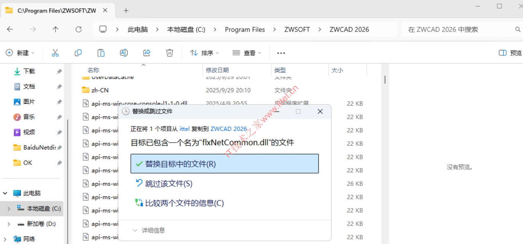Unpin the OK folder using its pin icon
This screenshot has height=244, width=523.
click(x=59, y=163)
